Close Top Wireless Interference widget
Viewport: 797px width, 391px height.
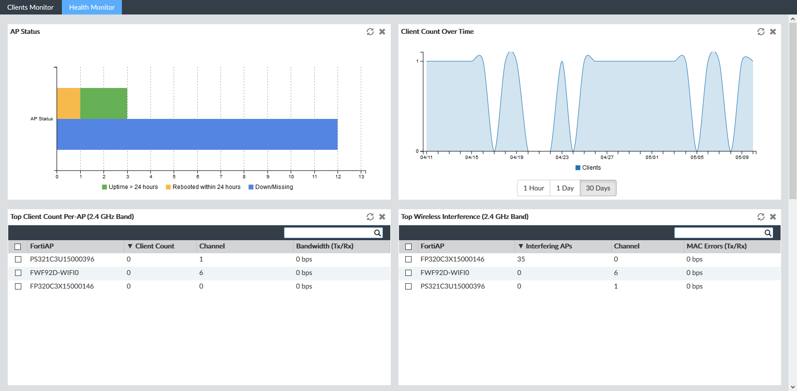[x=773, y=217]
